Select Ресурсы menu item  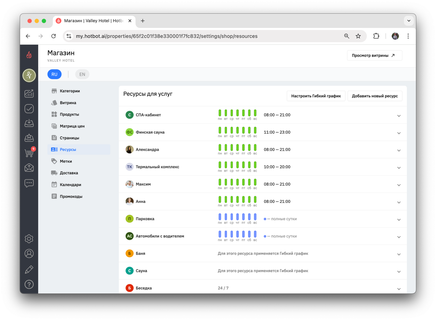coord(79,150)
